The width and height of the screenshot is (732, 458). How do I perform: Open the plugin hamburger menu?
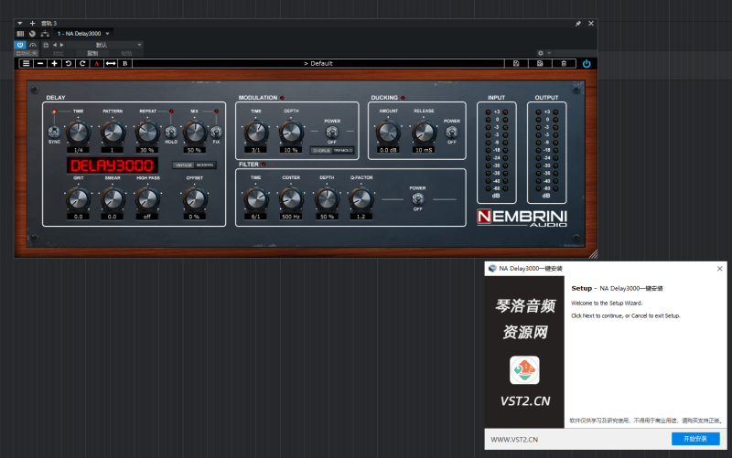tap(27, 63)
